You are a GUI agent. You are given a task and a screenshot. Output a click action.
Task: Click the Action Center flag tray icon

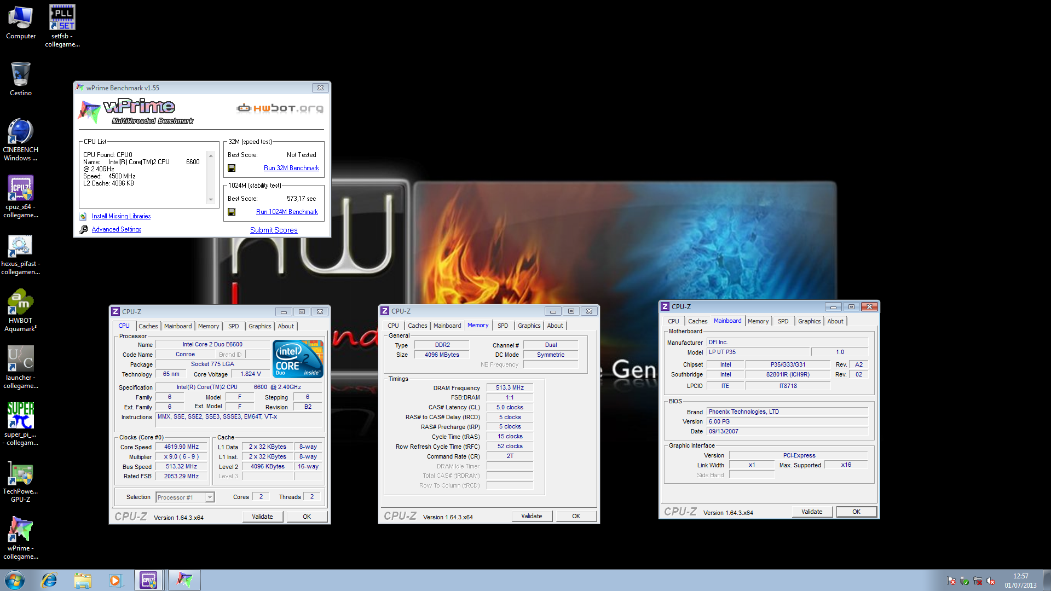point(951,581)
